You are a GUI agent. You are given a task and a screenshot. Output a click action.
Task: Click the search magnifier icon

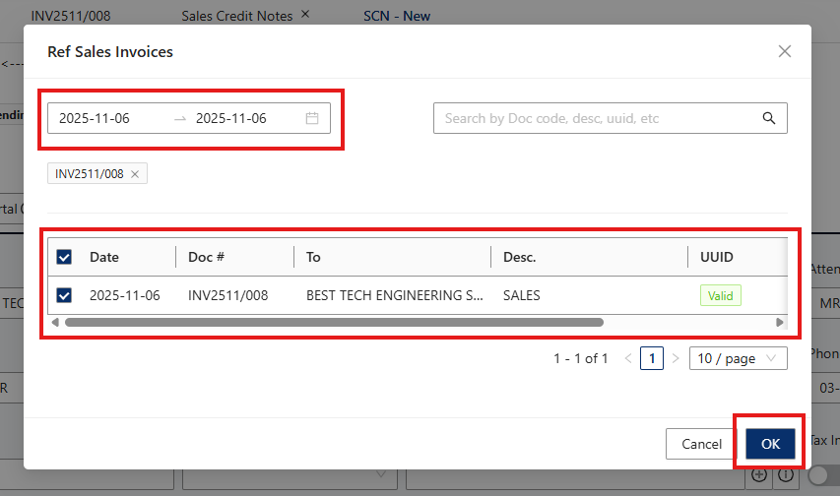click(769, 118)
